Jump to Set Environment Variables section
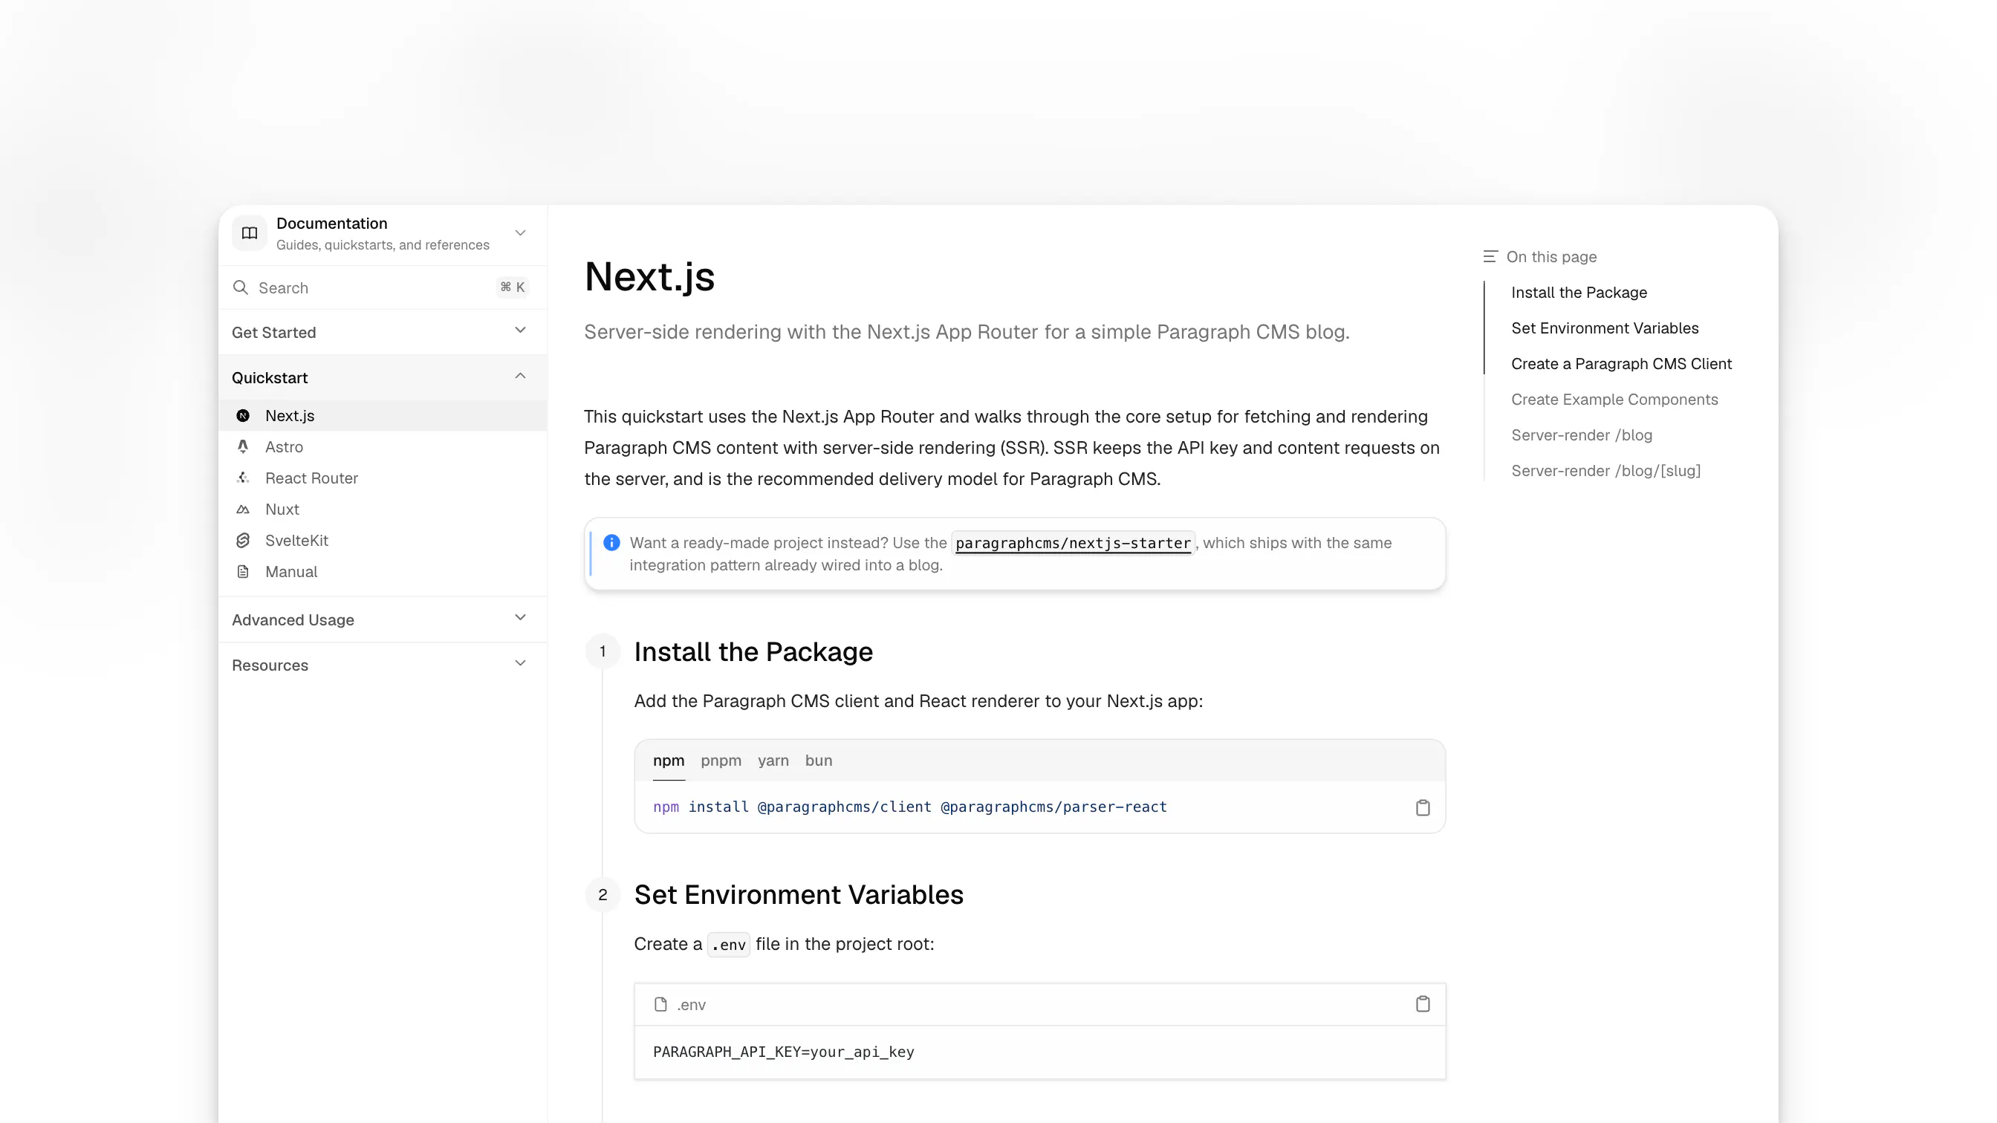Image resolution: width=1997 pixels, height=1123 pixels. tap(1604, 328)
